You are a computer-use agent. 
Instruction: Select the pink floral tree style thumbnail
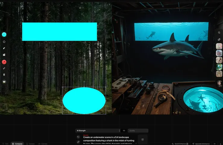(x=219, y=53)
